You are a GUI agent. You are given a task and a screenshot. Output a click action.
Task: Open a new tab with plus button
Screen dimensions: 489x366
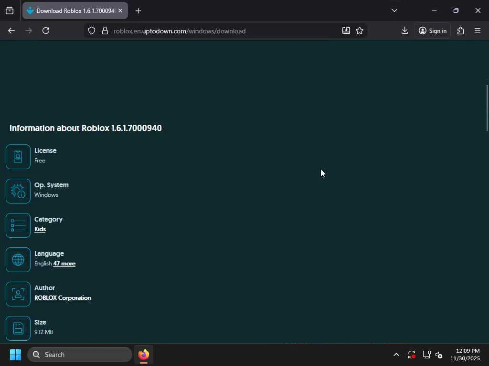coord(138,11)
